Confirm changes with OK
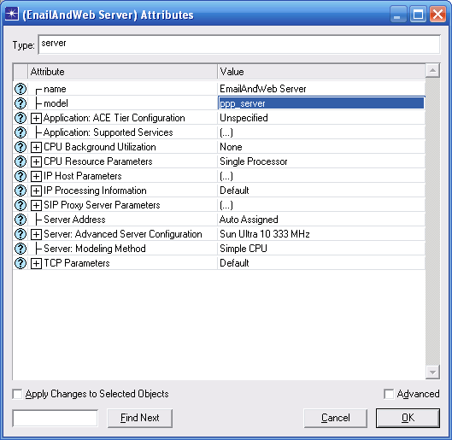This screenshot has height=440, width=452. pyautogui.click(x=408, y=418)
